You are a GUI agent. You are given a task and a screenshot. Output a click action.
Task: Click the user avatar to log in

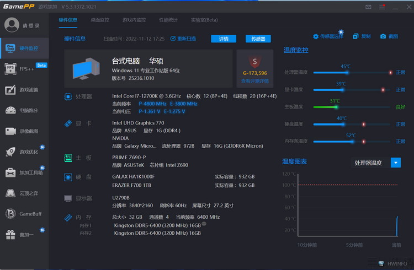point(12,25)
